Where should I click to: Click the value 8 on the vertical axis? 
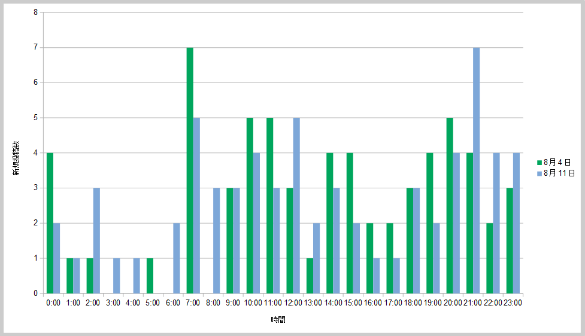[x=35, y=12]
